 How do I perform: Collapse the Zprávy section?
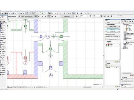[x=106, y=63]
